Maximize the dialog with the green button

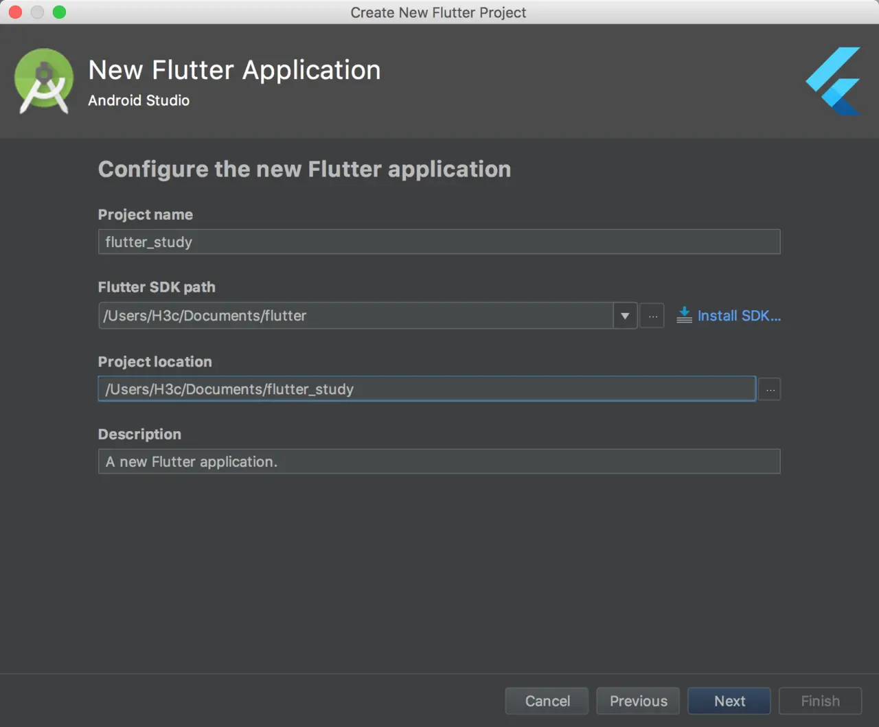coord(60,12)
